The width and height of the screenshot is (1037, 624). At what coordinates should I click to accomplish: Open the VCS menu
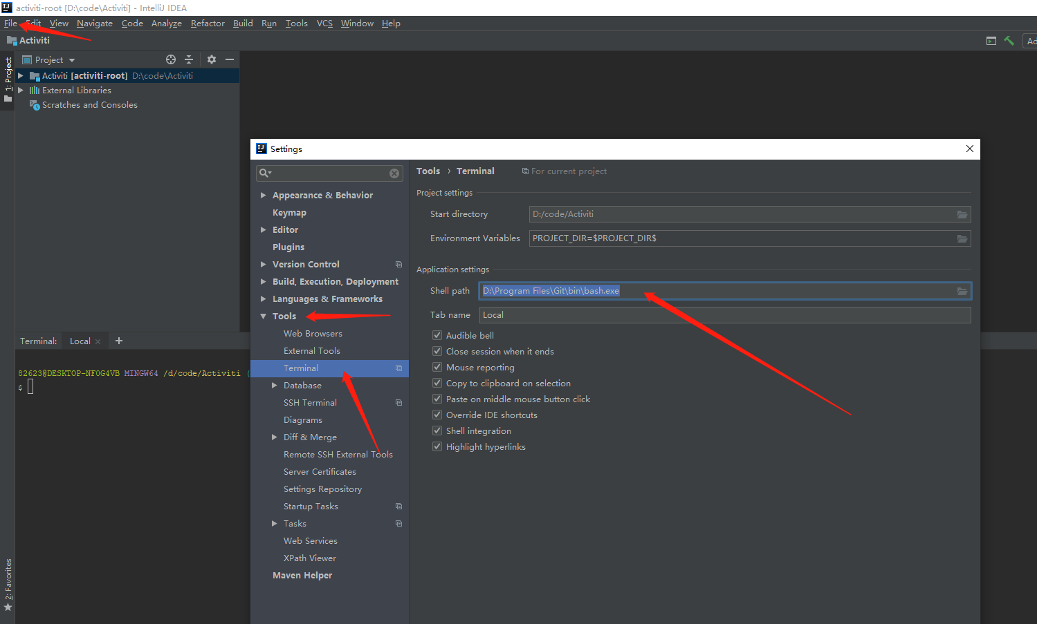click(x=324, y=23)
